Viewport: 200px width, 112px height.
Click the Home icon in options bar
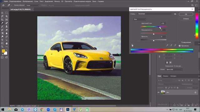pyautogui.click(x=3, y=5)
